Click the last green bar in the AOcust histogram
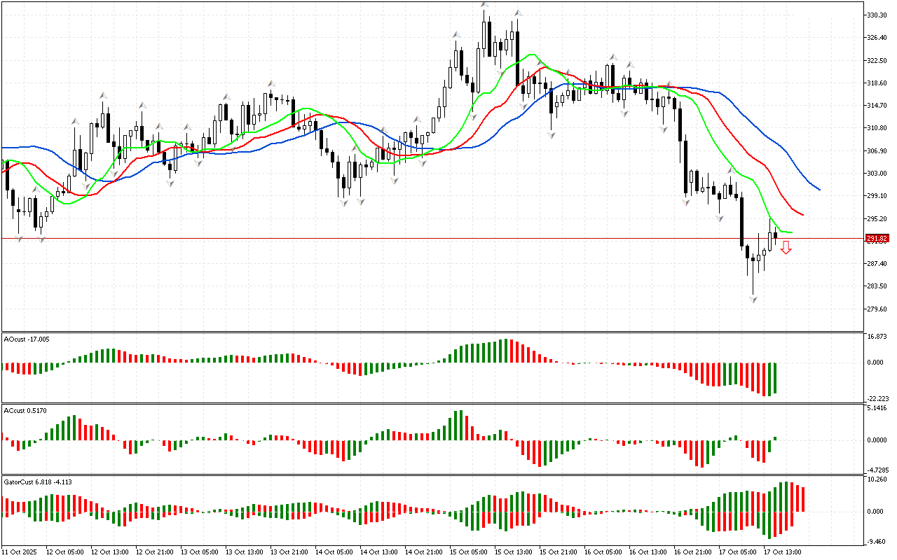 point(775,378)
